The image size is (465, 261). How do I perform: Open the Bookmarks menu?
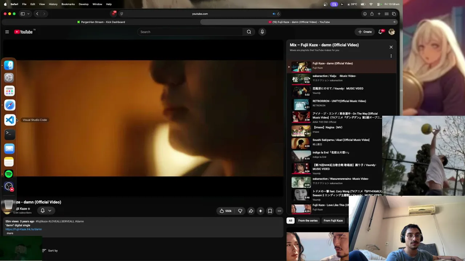pyautogui.click(x=68, y=4)
